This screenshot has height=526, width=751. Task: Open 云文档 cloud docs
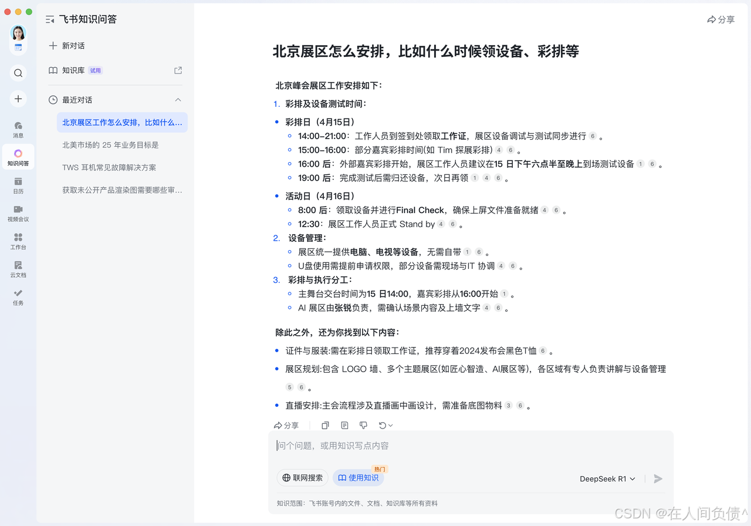click(18, 269)
